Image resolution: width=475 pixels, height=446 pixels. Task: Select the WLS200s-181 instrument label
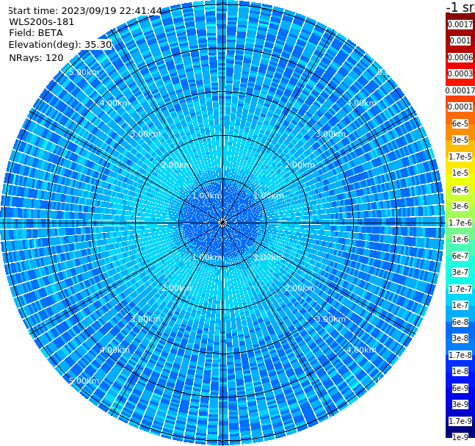(x=42, y=22)
